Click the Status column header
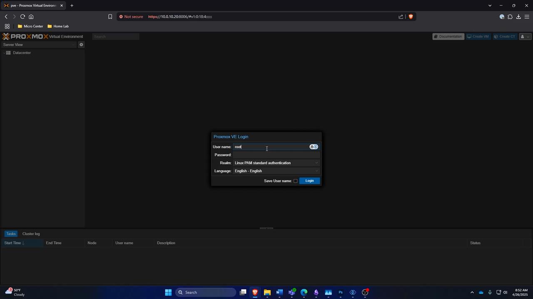Image resolution: width=533 pixels, height=299 pixels. pyautogui.click(x=495, y=243)
